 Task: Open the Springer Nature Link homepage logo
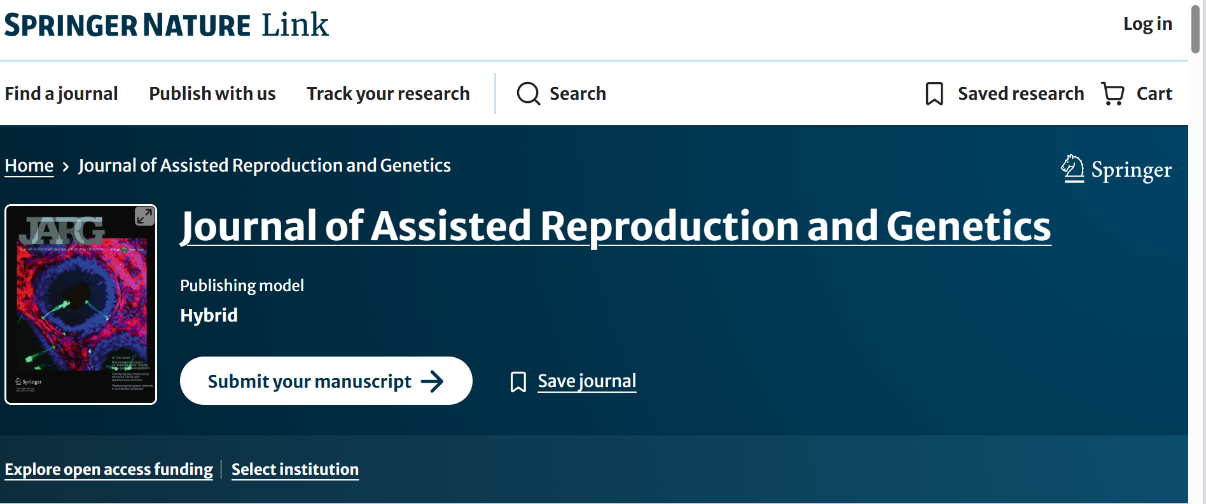[167, 25]
